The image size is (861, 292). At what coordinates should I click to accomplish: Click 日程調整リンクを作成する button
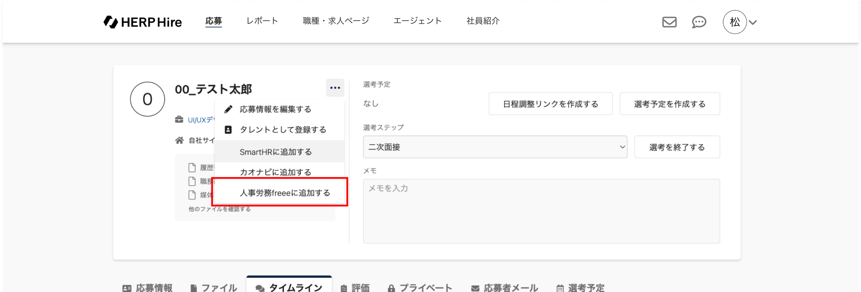pyautogui.click(x=550, y=104)
